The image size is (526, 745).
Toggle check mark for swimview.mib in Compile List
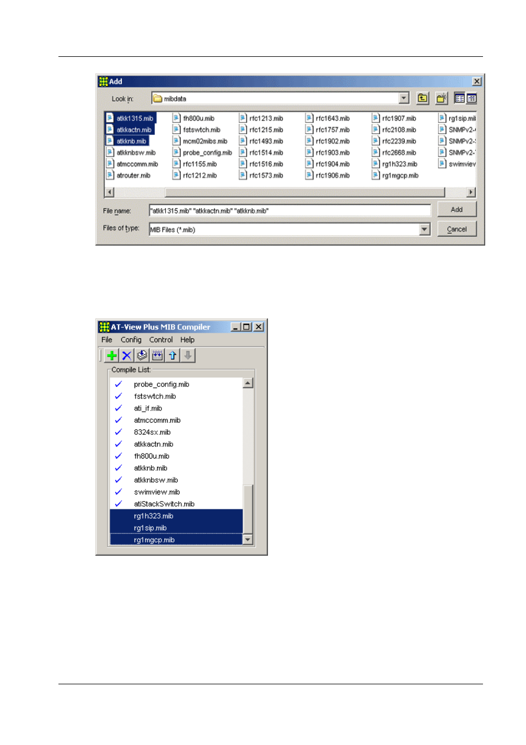point(118,492)
